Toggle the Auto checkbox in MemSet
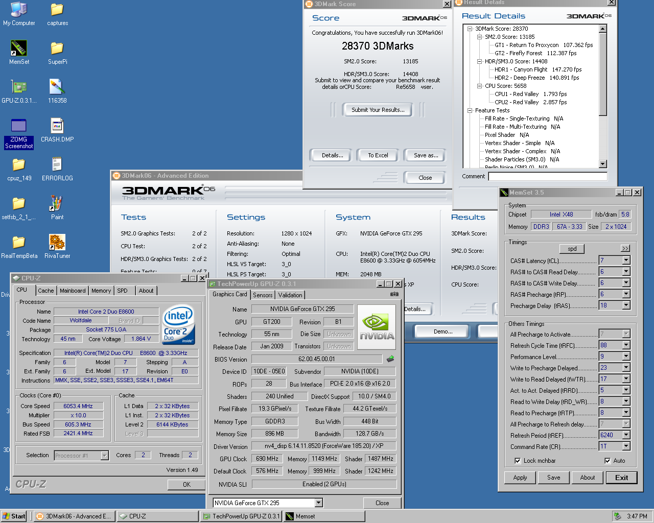 [608, 461]
